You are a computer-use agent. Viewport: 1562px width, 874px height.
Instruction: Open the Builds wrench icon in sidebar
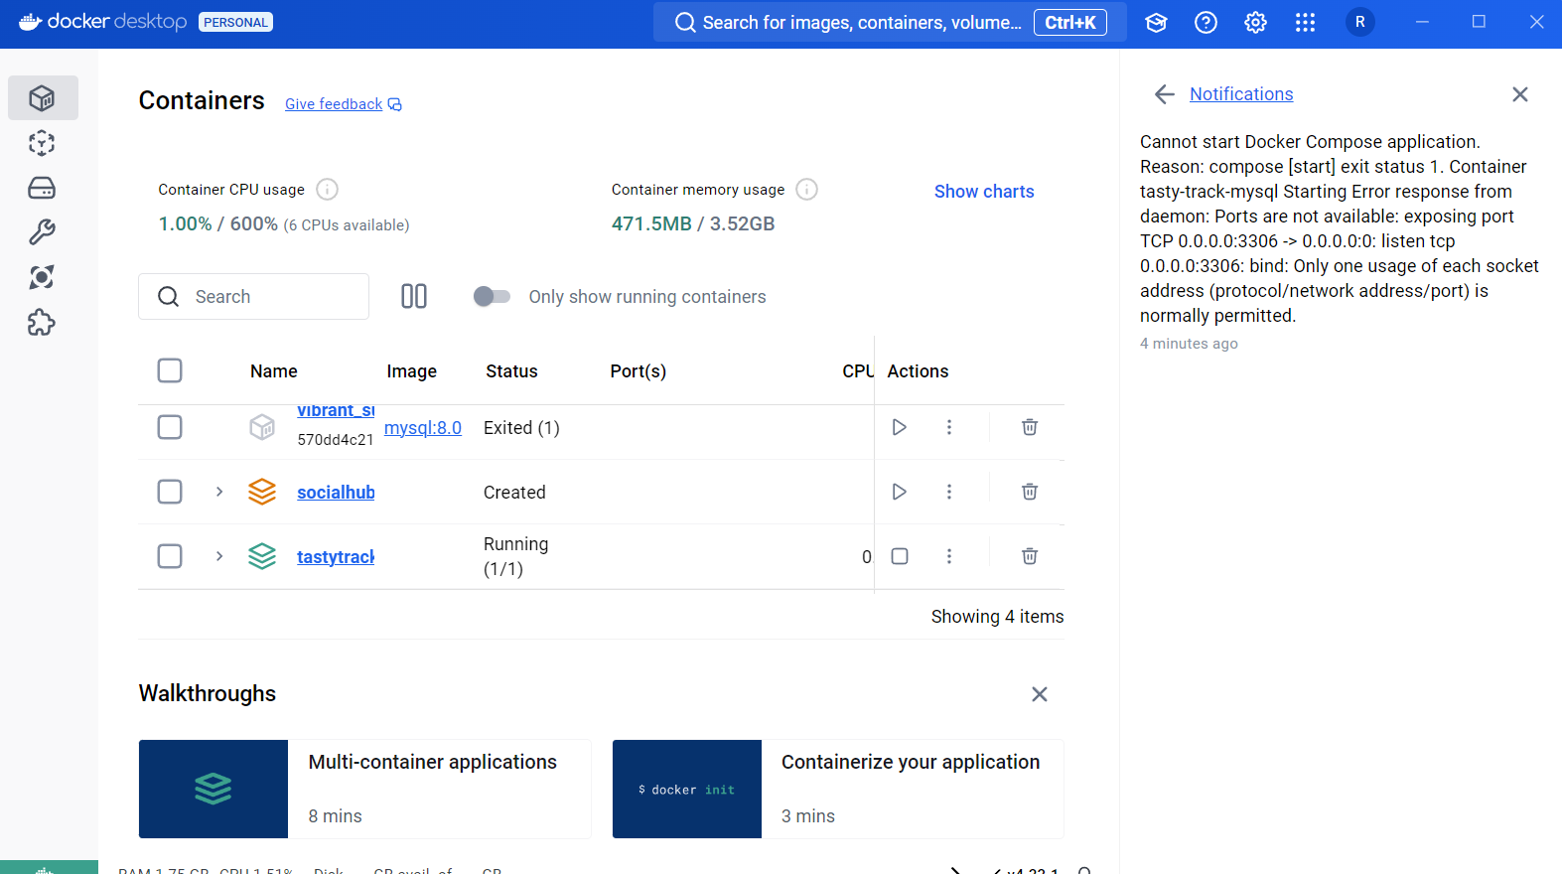(42, 232)
